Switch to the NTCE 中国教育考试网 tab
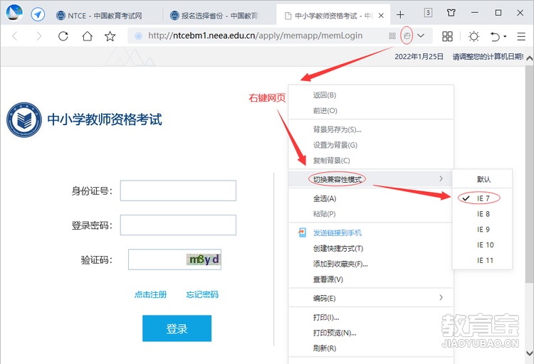534x364 pixels. (x=105, y=16)
